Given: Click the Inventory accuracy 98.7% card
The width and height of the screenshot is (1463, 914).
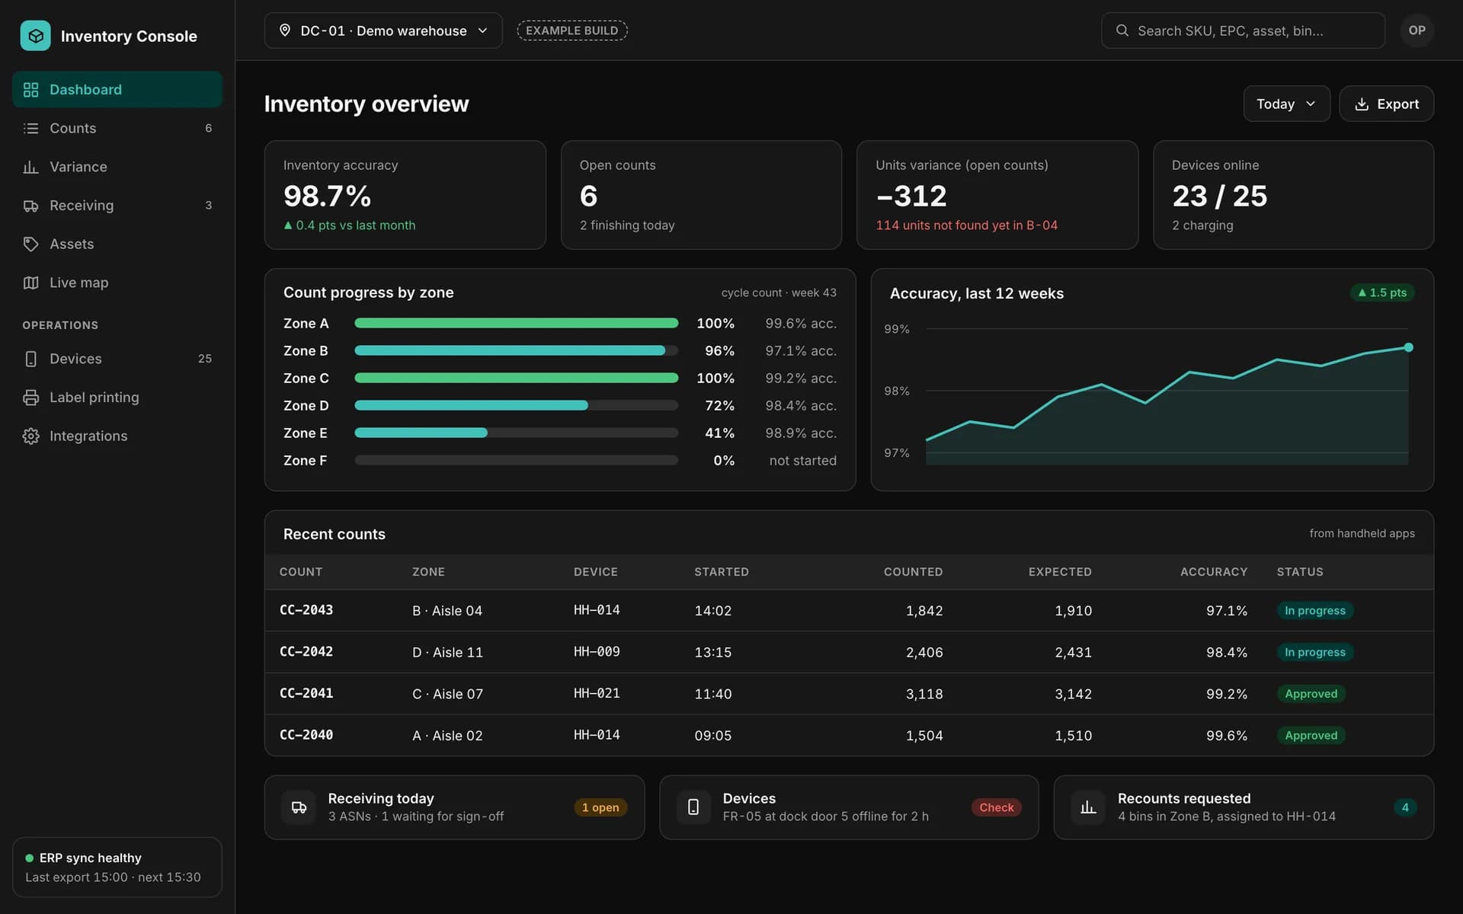Looking at the screenshot, I should 405,195.
